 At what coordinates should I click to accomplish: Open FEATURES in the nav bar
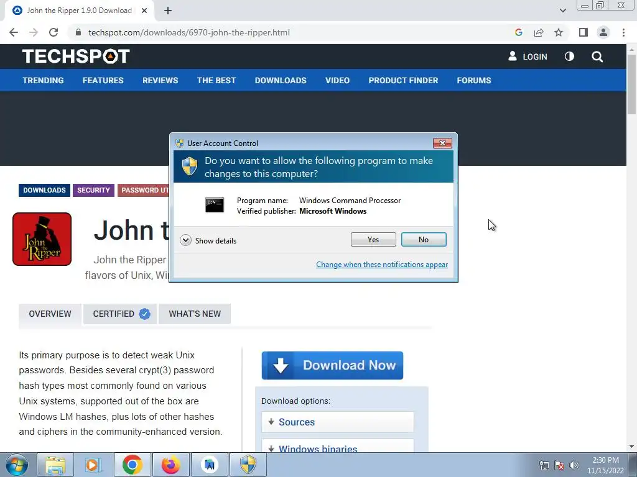103,80
